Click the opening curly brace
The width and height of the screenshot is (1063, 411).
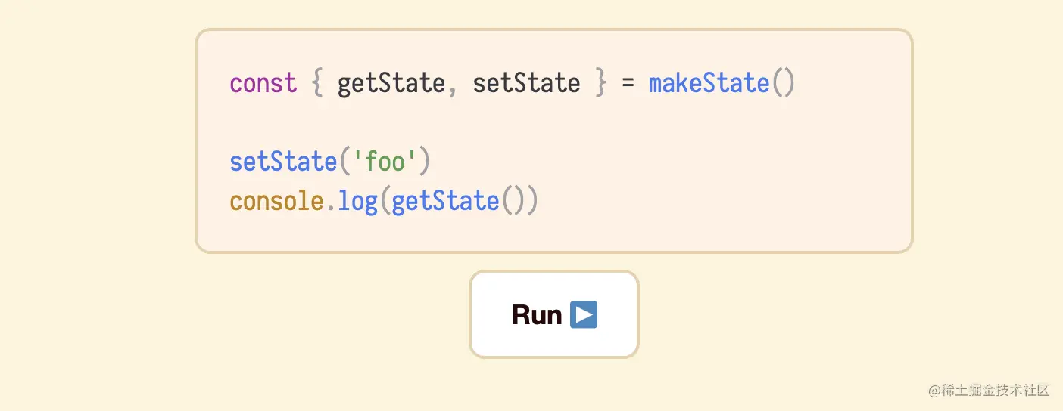tap(317, 82)
